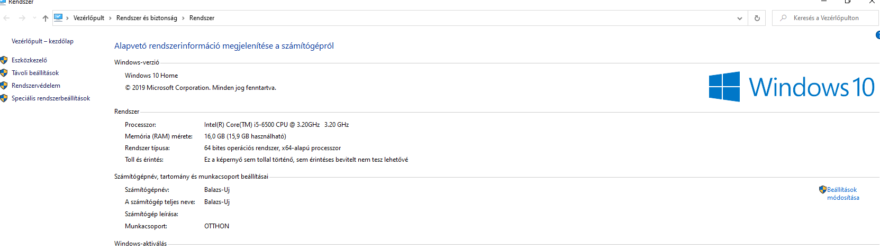The image size is (880, 250).
Task: Open the help question mark icon
Action: [x=878, y=35]
